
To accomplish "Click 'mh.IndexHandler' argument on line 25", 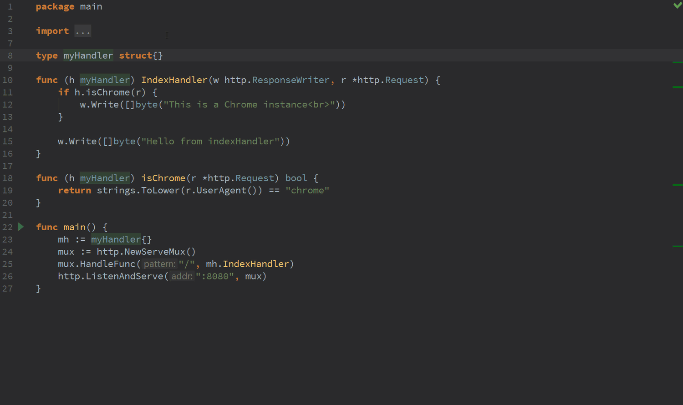I will point(248,264).
